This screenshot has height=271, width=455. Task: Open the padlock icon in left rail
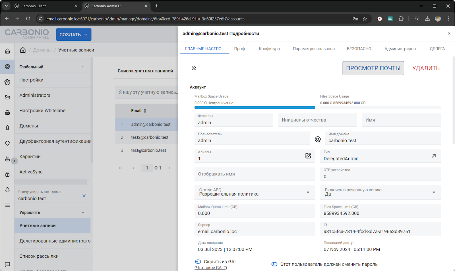tap(7, 174)
